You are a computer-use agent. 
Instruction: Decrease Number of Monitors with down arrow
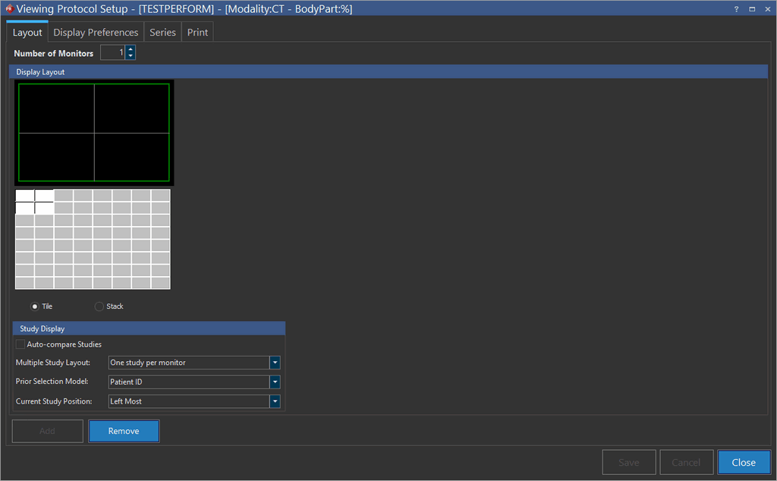coord(131,56)
